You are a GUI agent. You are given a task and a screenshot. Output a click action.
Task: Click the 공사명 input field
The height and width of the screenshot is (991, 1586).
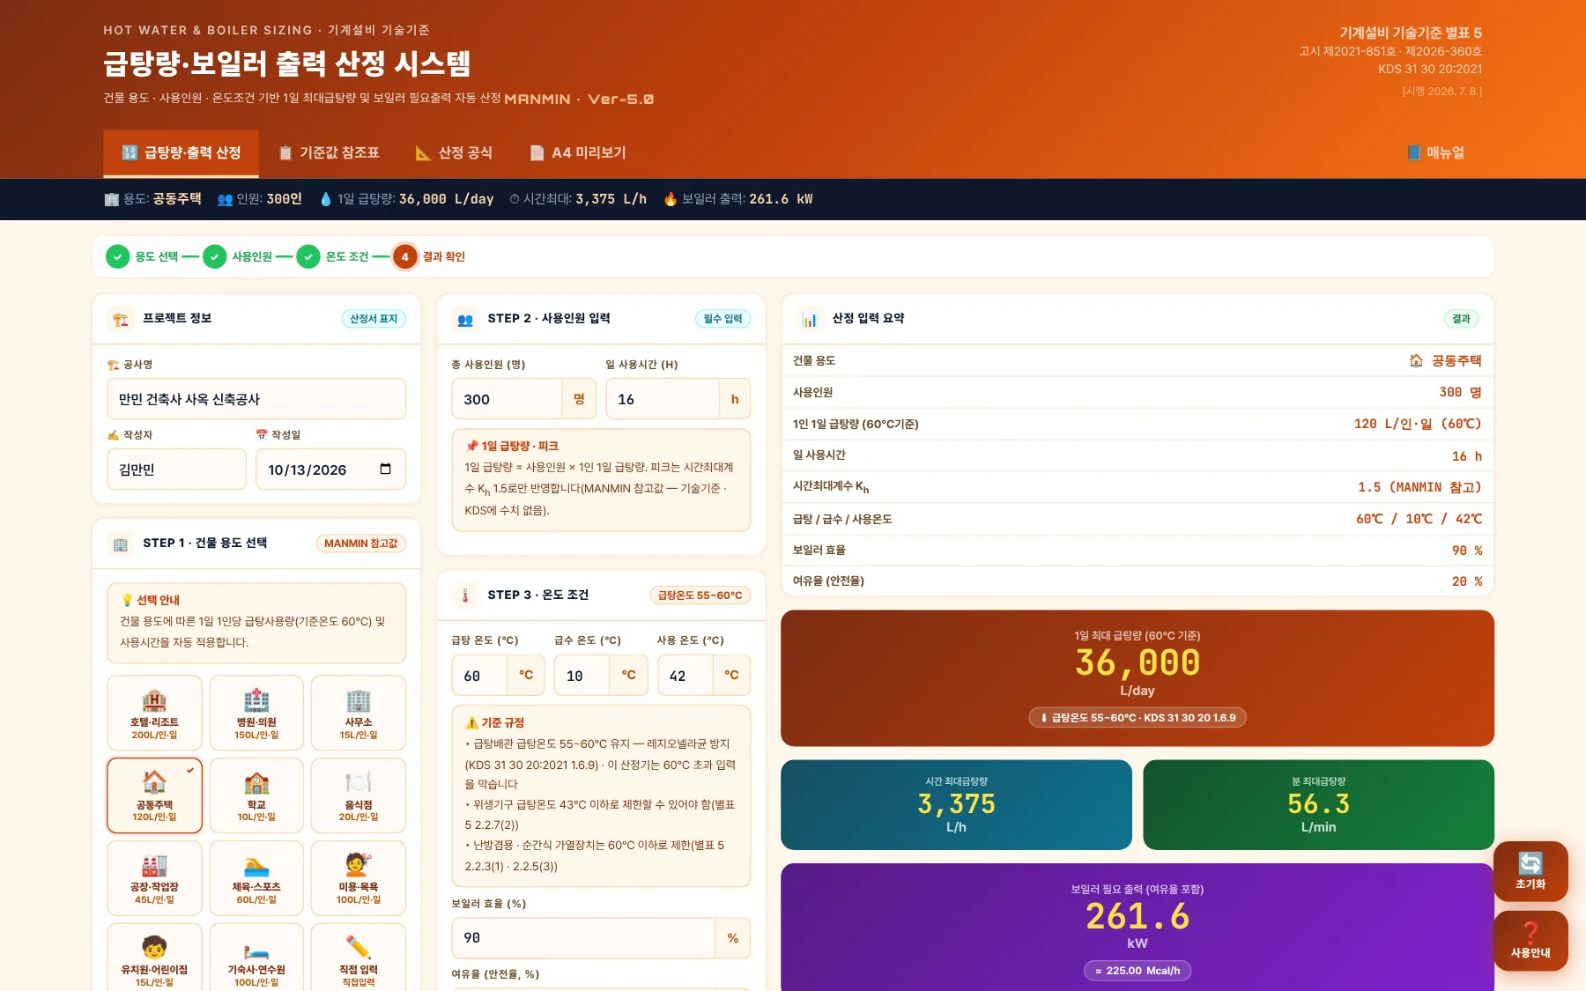tap(256, 399)
